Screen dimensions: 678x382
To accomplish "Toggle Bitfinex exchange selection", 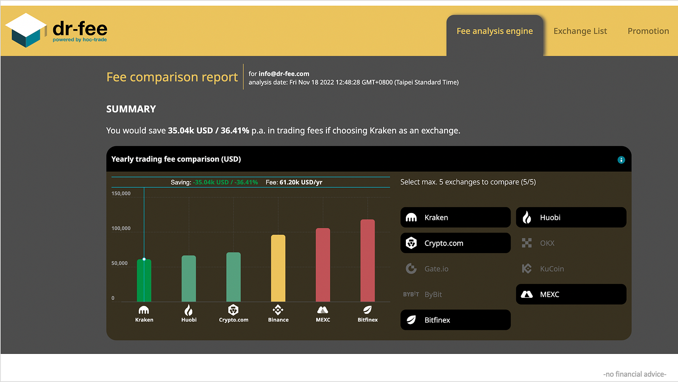I will click(455, 320).
